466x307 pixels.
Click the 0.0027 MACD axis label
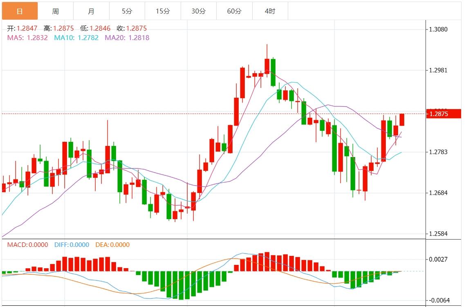[x=438, y=259]
